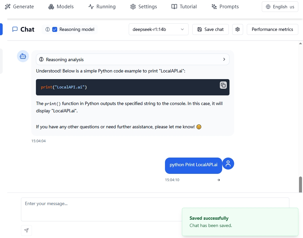The image size is (303, 238).
Task: Click the user avatar icon
Action: click(x=228, y=164)
